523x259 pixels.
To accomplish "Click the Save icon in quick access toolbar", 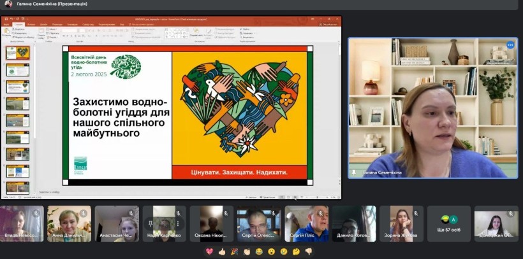I will (x=6, y=19).
